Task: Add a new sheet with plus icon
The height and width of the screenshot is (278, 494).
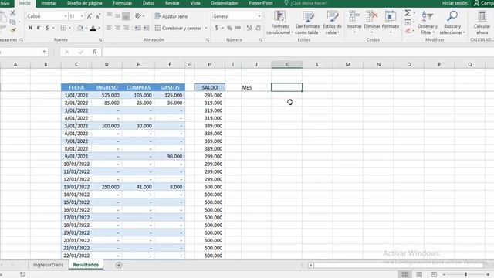Action: 119,265
